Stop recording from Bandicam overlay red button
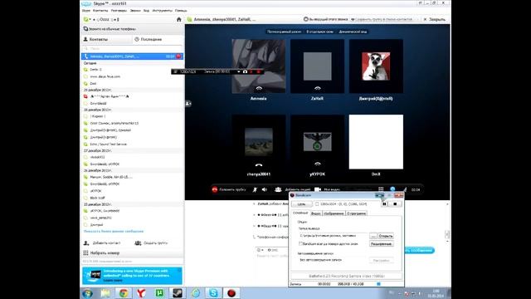531x299 pixels. 258,71
